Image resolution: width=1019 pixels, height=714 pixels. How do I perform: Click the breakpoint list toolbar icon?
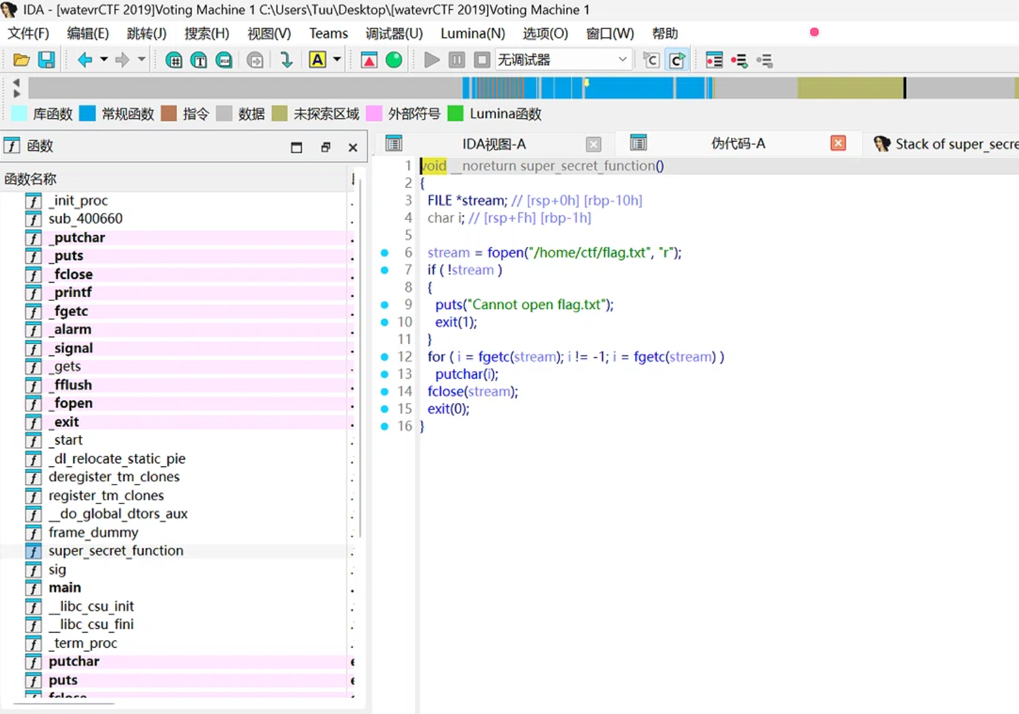714,60
